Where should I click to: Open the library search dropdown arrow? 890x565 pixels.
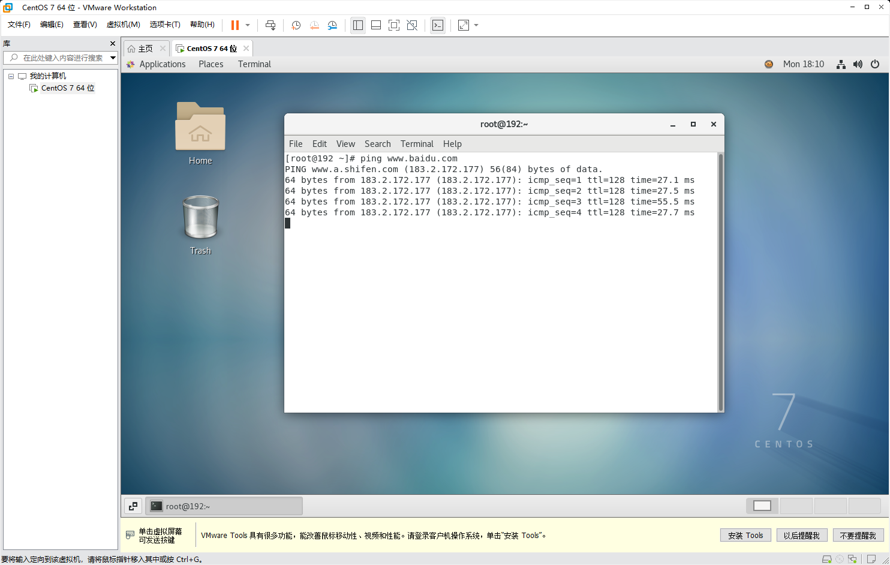coord(113,58)
